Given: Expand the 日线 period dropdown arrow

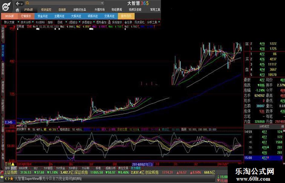Looking at the screenshot, I should [66, 22].
